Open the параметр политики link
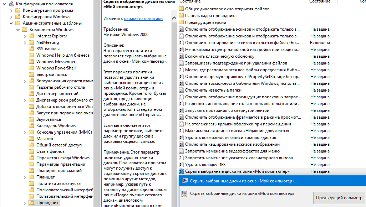The width and height of the screenshot is (366, 207). pos(143,19)
